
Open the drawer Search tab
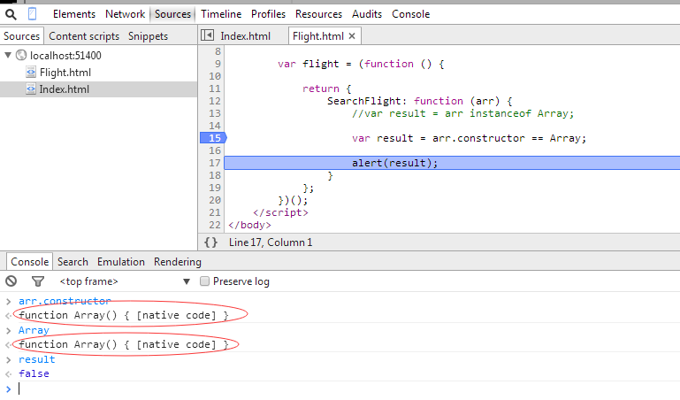73,262
